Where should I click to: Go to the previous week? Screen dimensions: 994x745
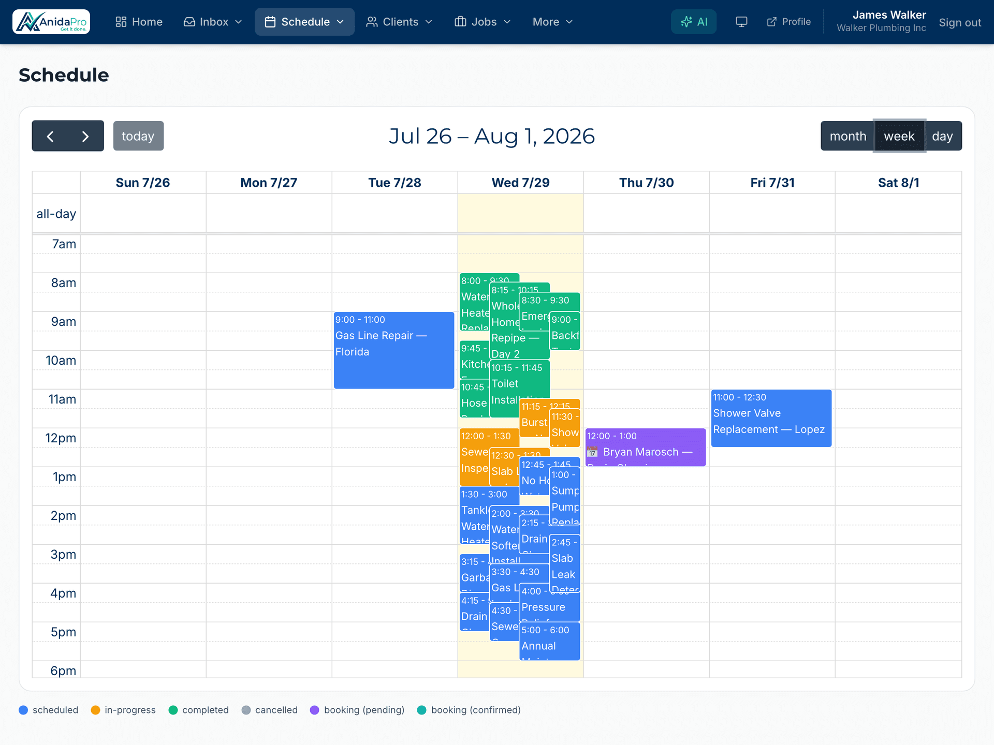click(50, 136)
